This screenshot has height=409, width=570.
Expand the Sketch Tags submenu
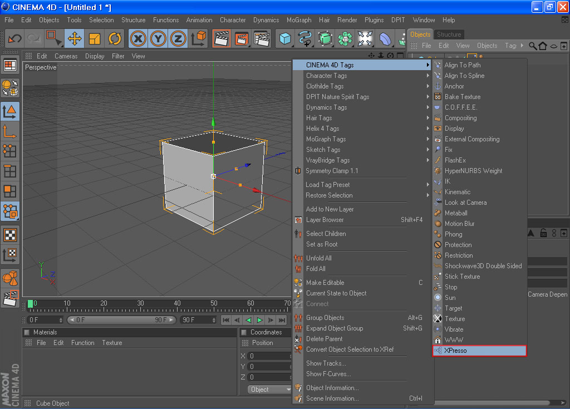pos(363,150)
